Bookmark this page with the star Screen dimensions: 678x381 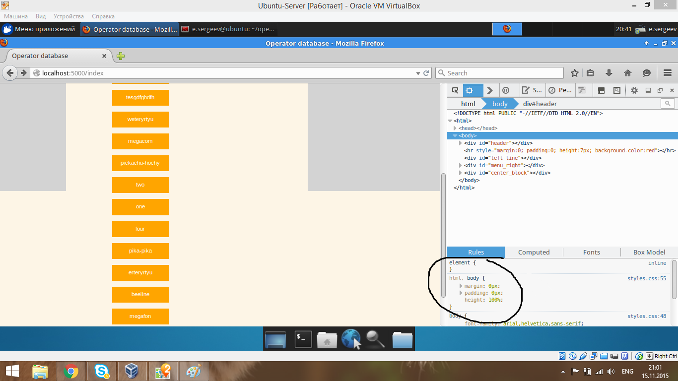coord(575,73)
